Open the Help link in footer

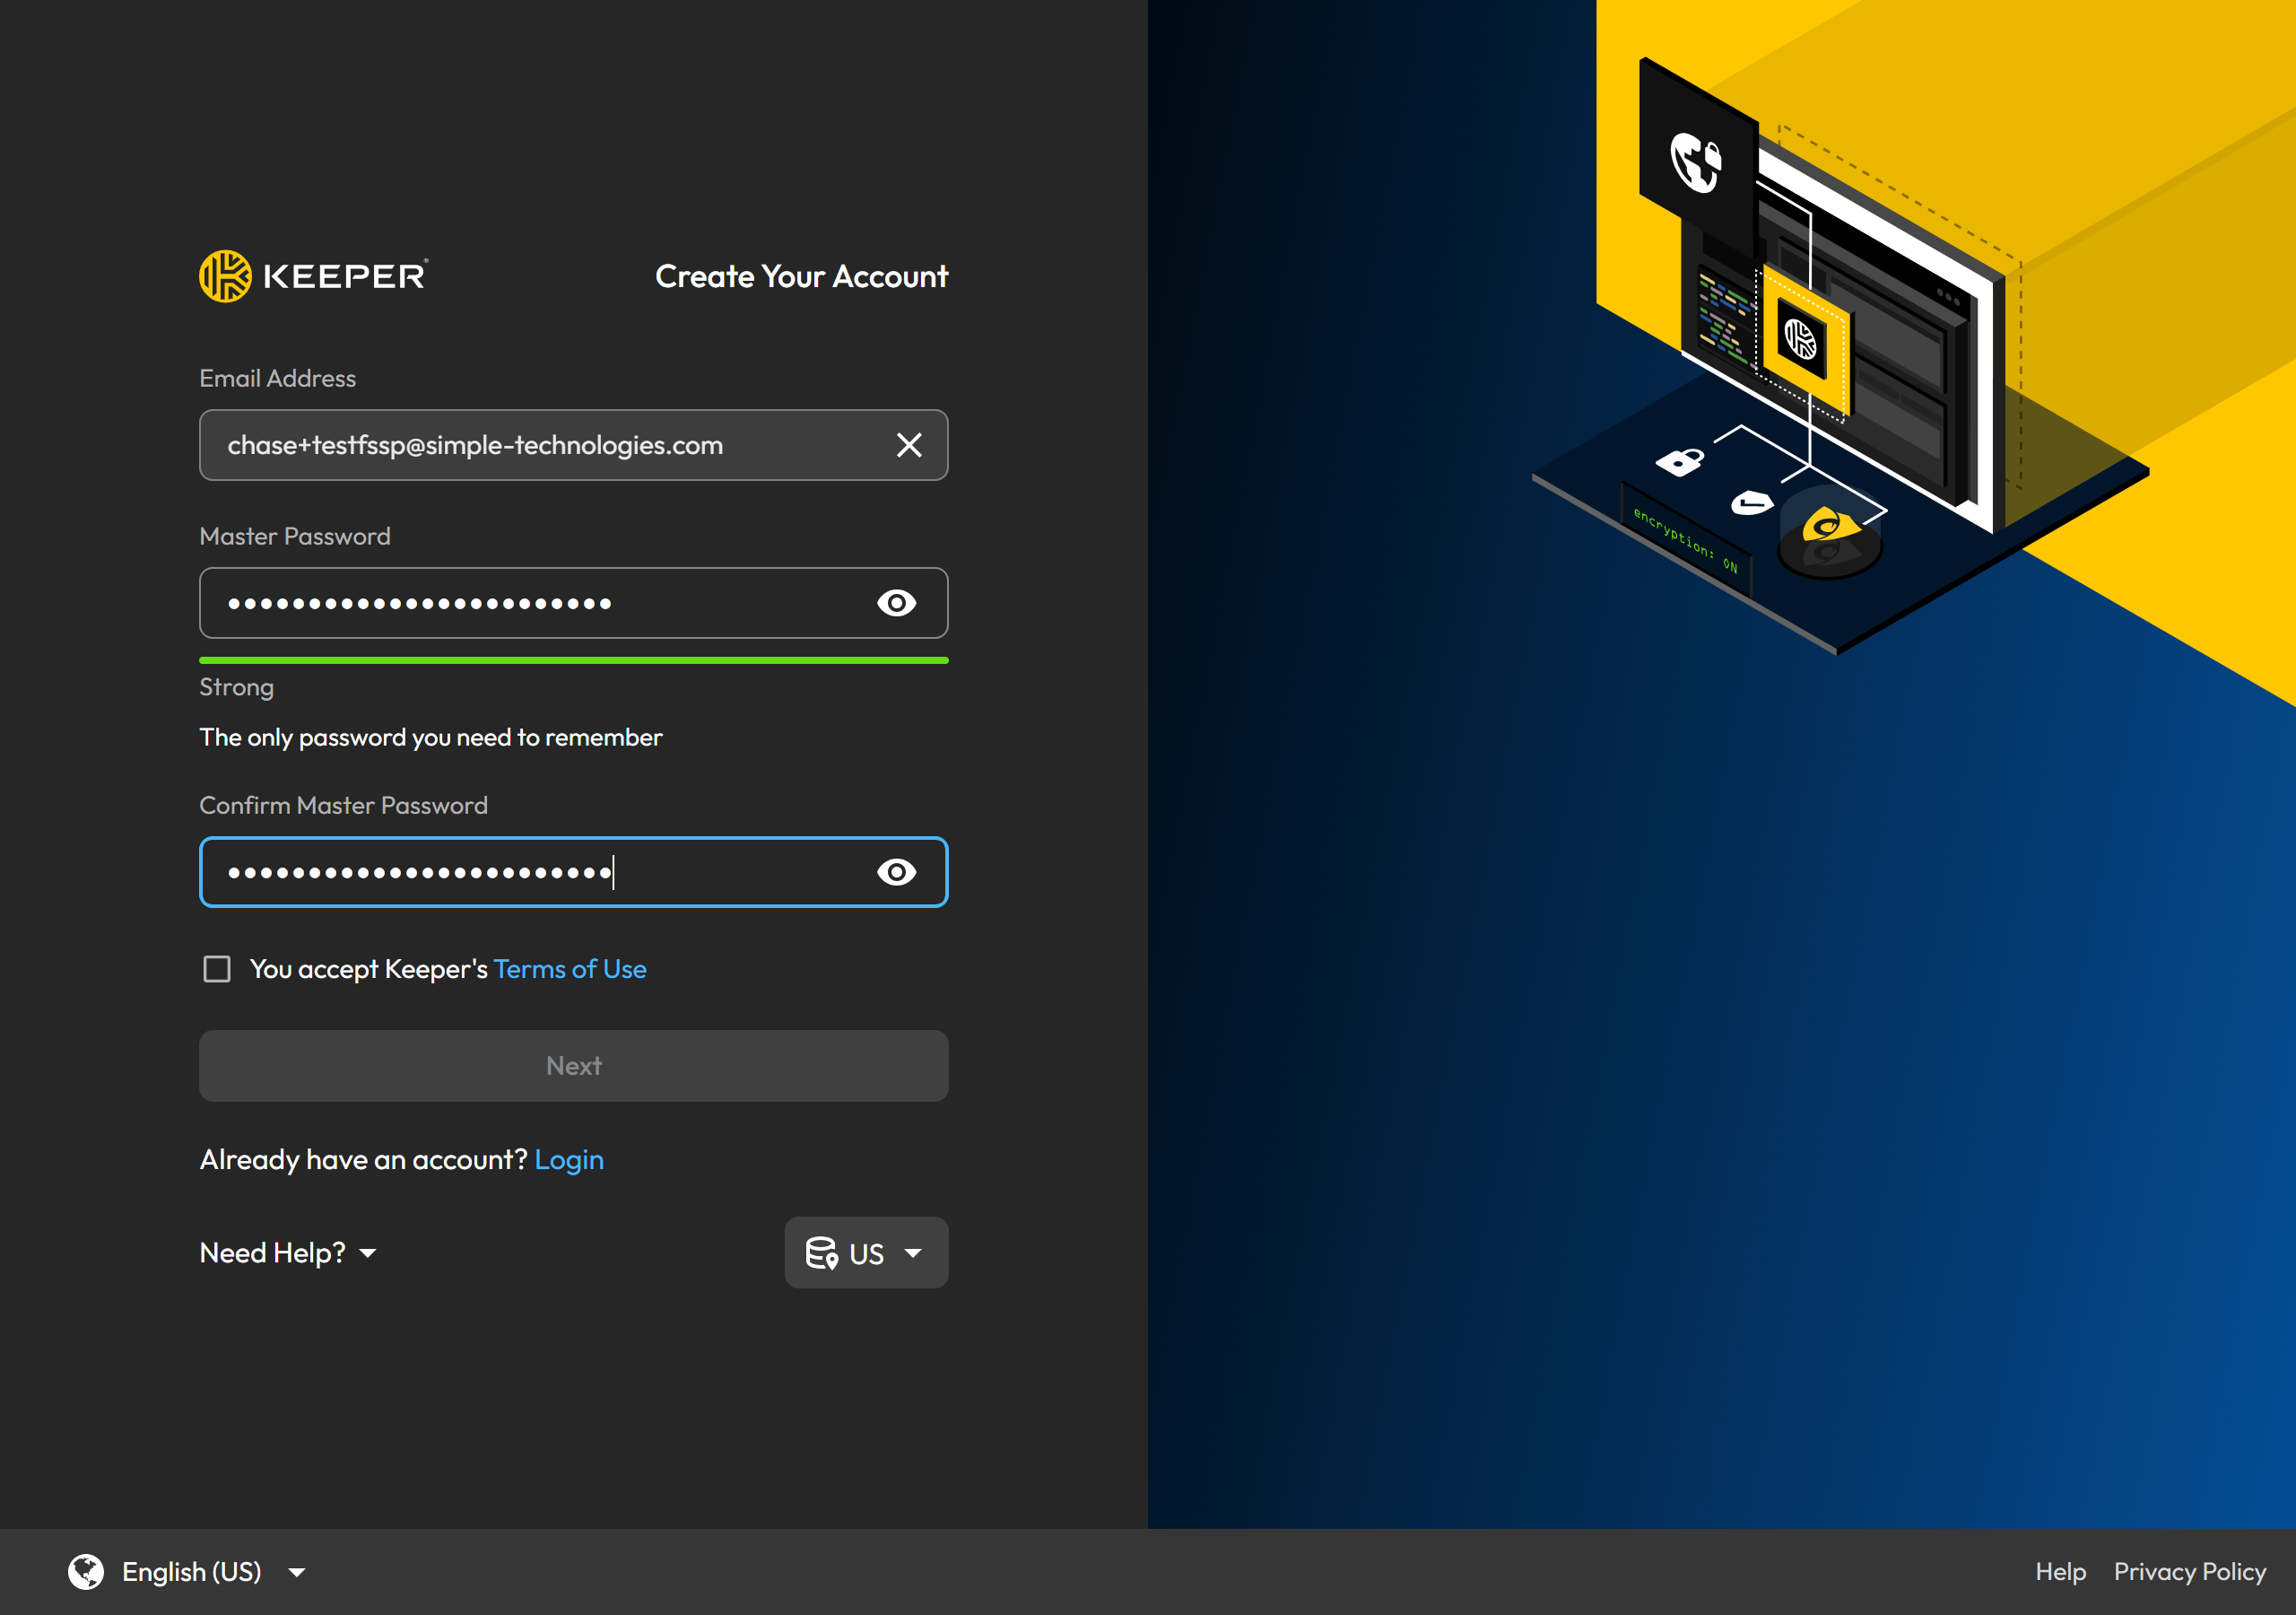2060,1572
